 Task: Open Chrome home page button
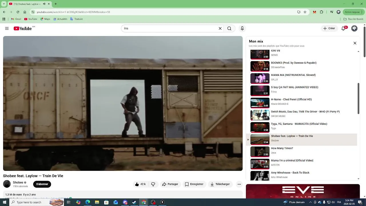[x=25, y=12]
